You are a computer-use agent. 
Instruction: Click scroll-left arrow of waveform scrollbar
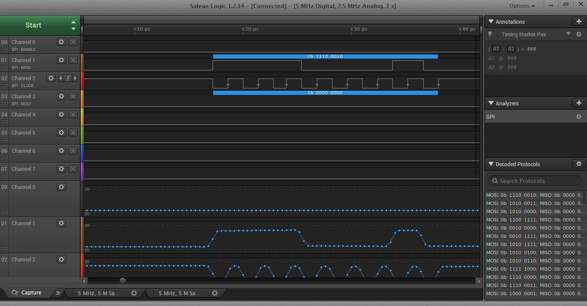[84, 281]
